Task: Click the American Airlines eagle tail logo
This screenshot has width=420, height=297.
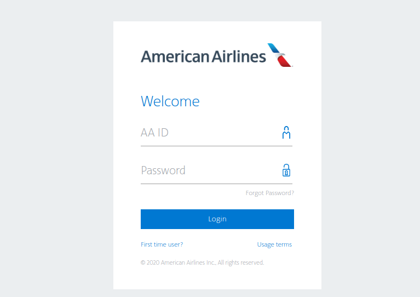Action: tap(280, 55)
